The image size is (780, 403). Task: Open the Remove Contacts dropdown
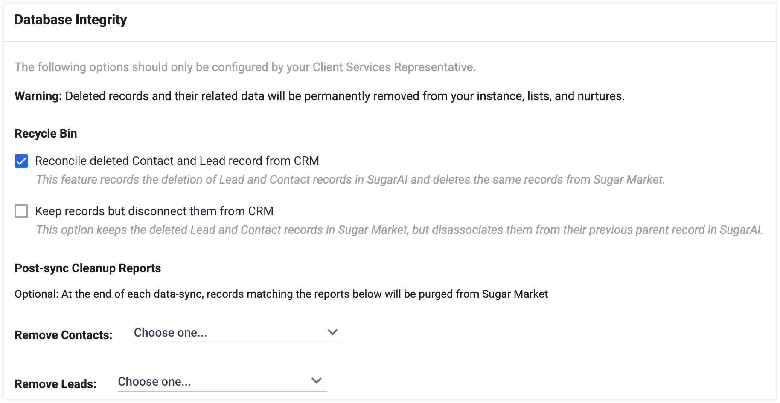[x=238, y=333]
